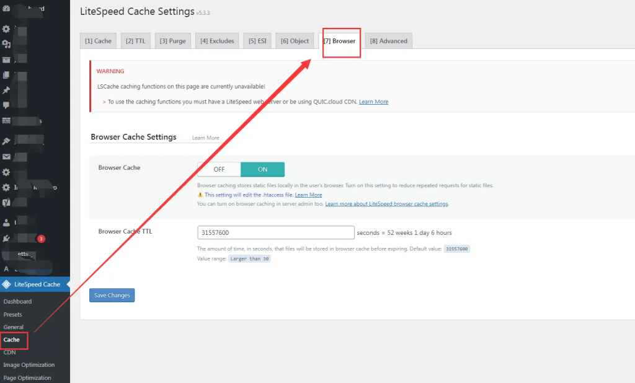This screenshot has width=635, height=383.
Task: Click the archive box sidebar icon
Action: coord(6,60)
